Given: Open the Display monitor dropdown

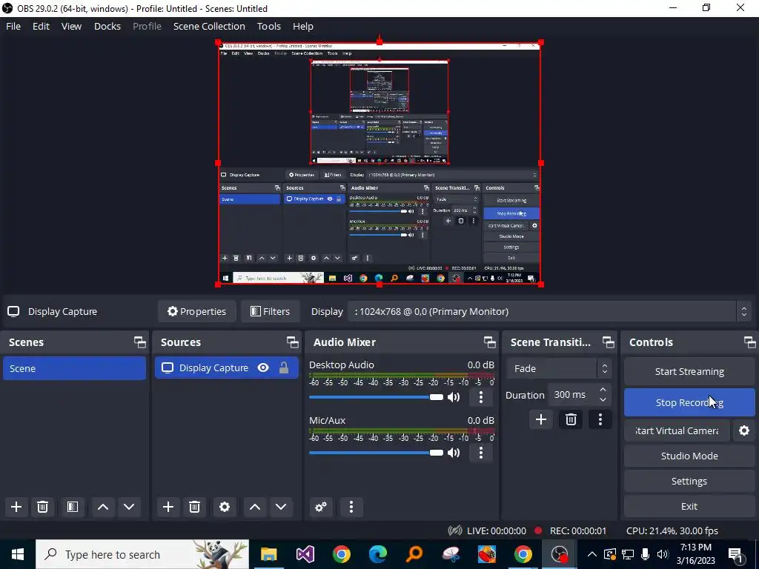Looking at the screenshot, I should tap(549, 312).
